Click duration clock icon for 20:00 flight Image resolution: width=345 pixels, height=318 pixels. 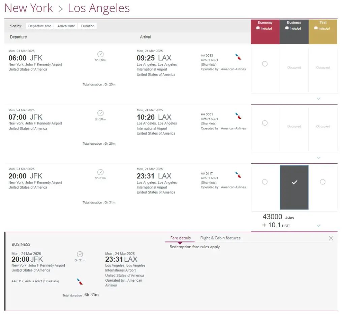tap(100, 172)
